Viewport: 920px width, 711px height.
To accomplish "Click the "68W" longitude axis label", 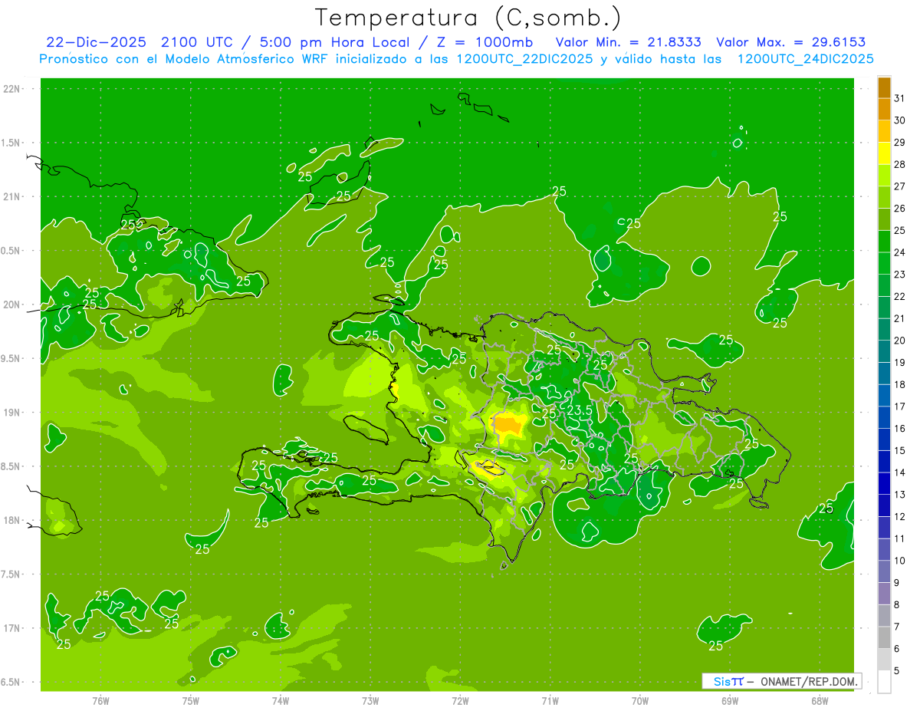I will point(820,700).
